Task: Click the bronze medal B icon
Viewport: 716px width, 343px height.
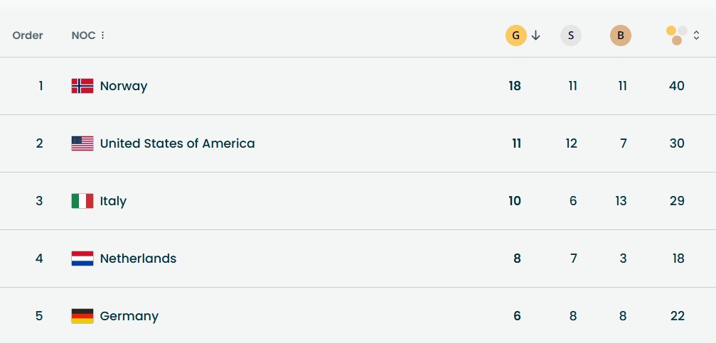Action: click(x=621, y=36)
